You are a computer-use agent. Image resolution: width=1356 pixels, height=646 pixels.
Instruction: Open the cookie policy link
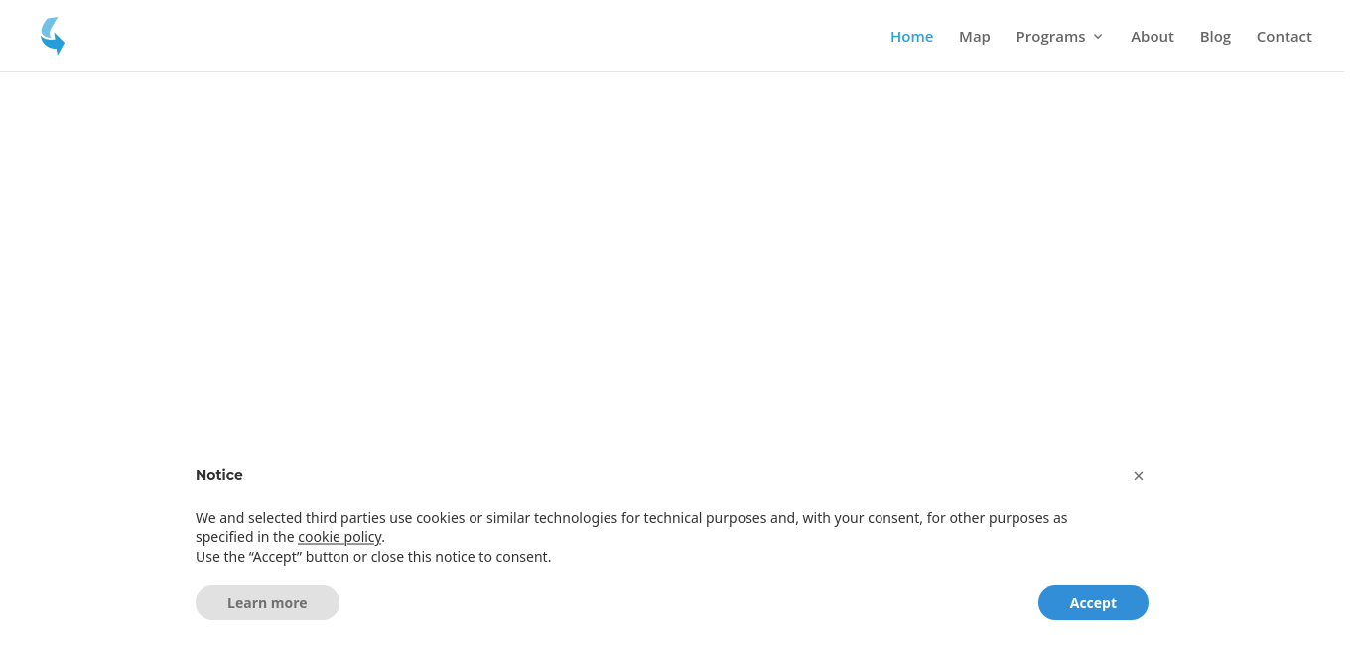pos(339,537)
